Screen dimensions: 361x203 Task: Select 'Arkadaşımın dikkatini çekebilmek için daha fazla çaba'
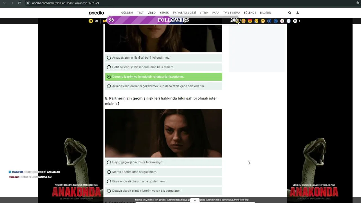pos(164,86)
